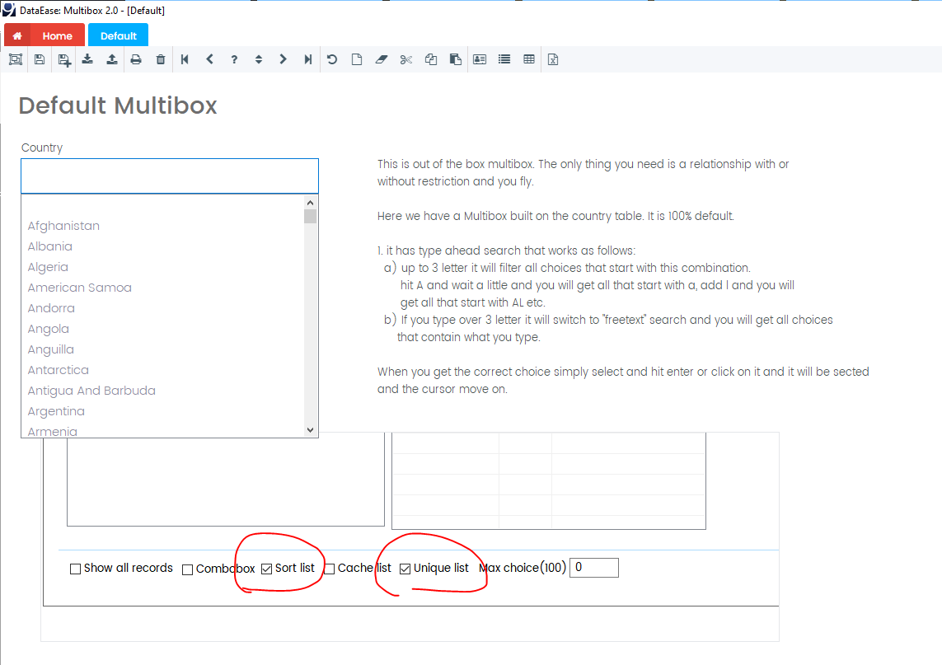
Task: Uncheck the Unique list checkbox
Action: 405,569
